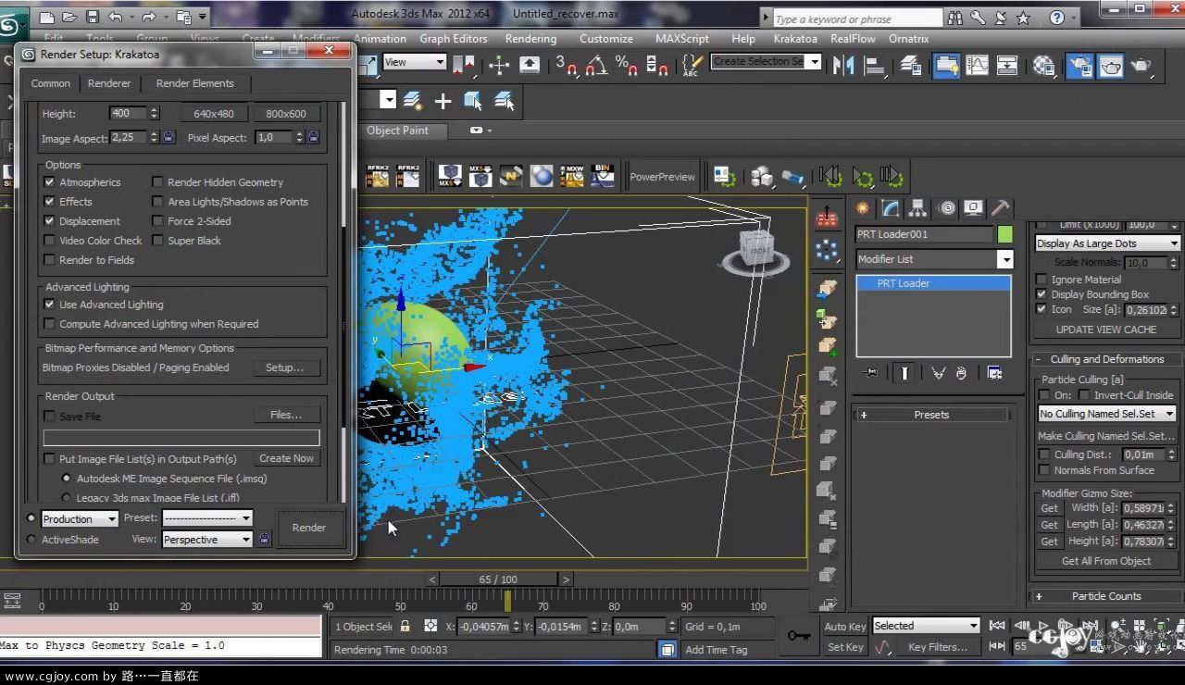
Task: Open Curve Editor from main toolbar
Action: (x=977, y=64)
